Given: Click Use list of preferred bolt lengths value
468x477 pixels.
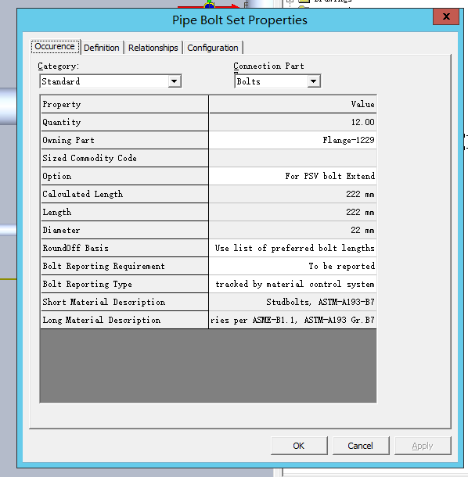Looking at the screenshot, I should point(293,248).
